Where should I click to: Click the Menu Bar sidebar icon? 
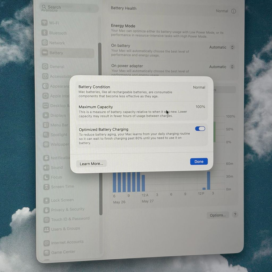(46, 125)
